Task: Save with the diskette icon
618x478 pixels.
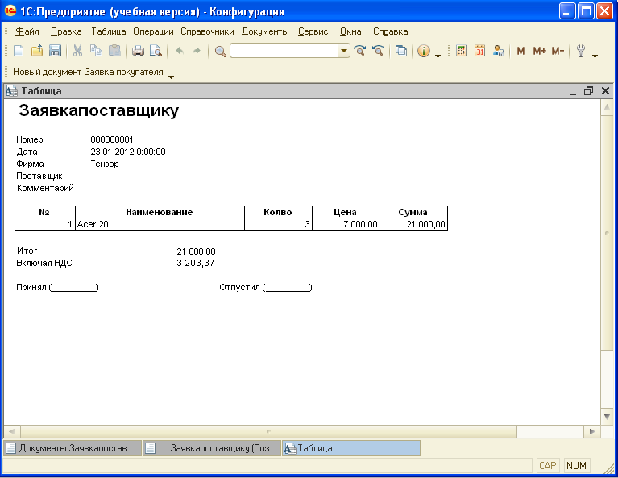Action: (x=55, y=51)
